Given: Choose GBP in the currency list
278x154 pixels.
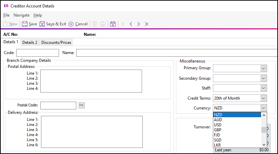Looking at the screenshot, I should click(218, 130).
